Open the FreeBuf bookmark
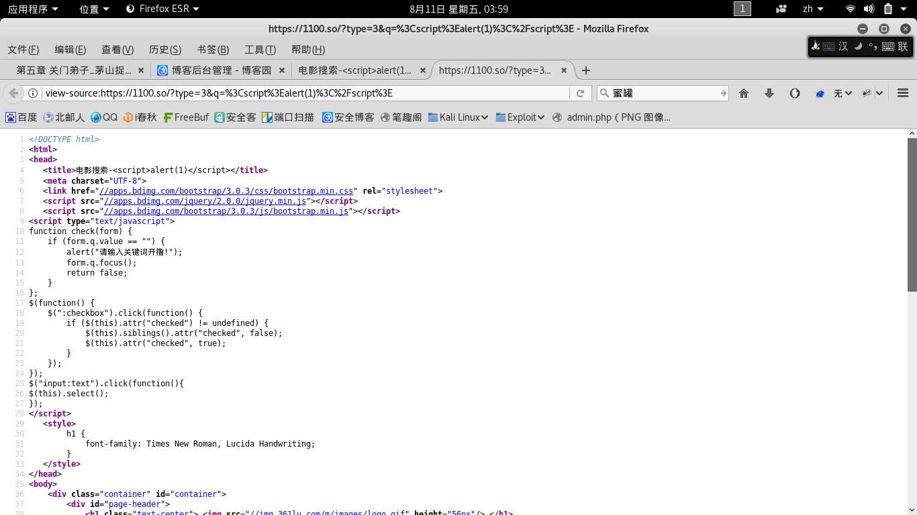Viewport: 917px width, 515px height. [186, 117]
